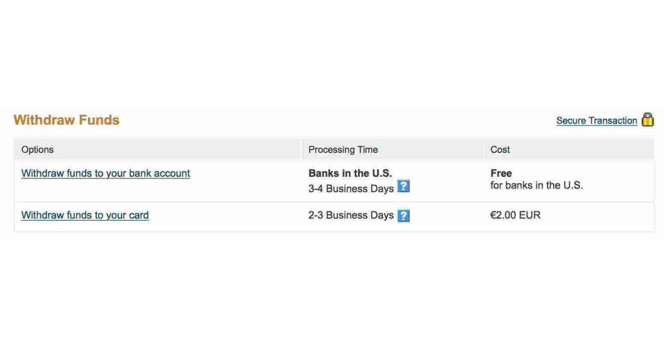Open the Secure Transaction link

coord(596,121)
